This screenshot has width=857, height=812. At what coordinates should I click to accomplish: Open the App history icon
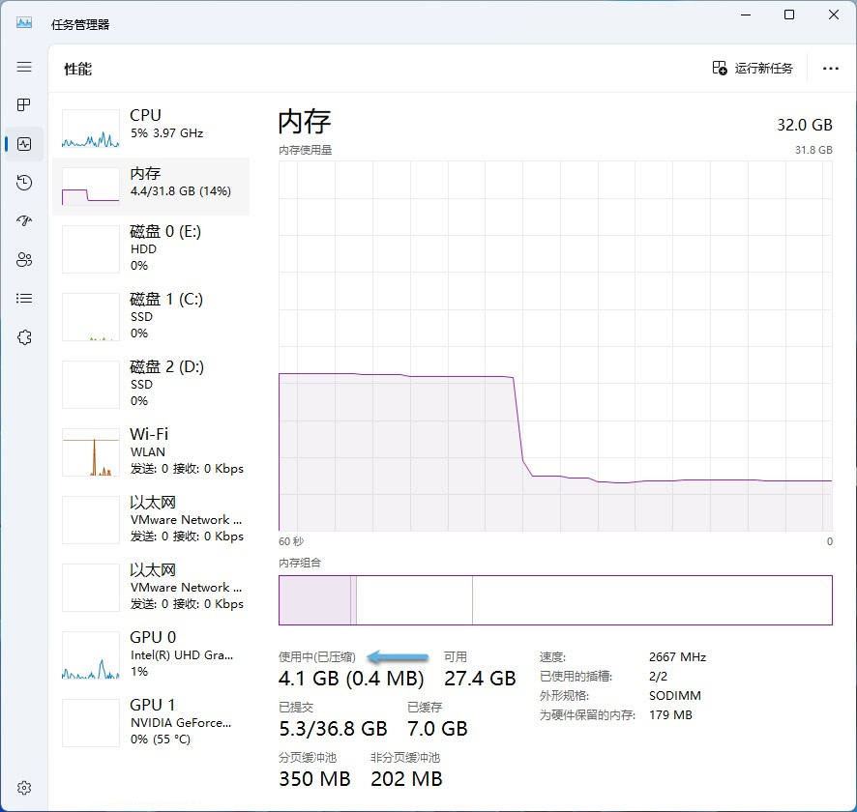pos(24,183)
